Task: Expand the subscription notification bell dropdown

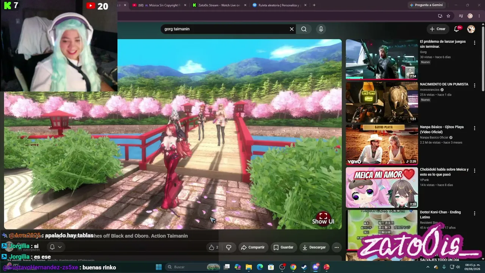Action: coord(56,247)
